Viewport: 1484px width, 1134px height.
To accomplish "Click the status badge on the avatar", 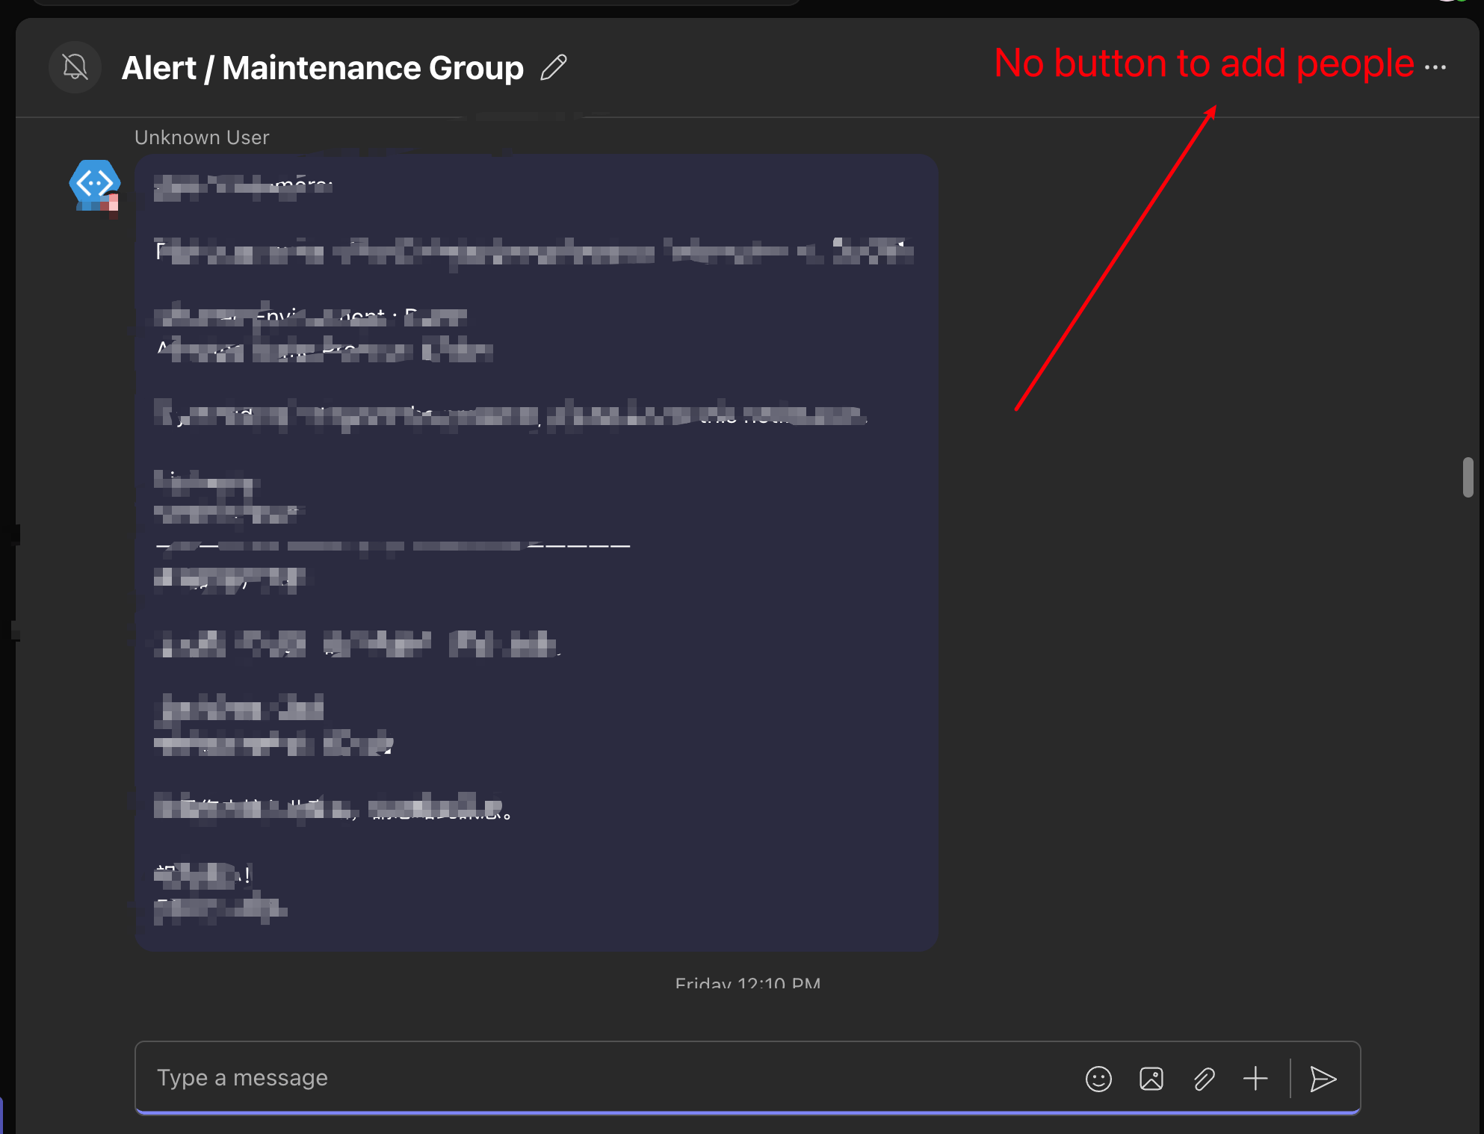I will (x=114, y=202).
